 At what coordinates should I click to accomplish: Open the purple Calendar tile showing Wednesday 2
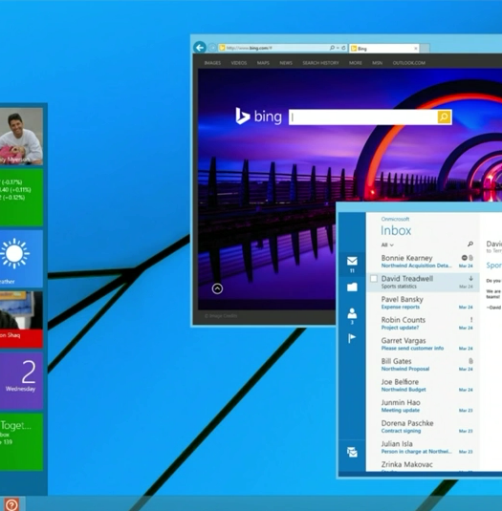[21, 381]
